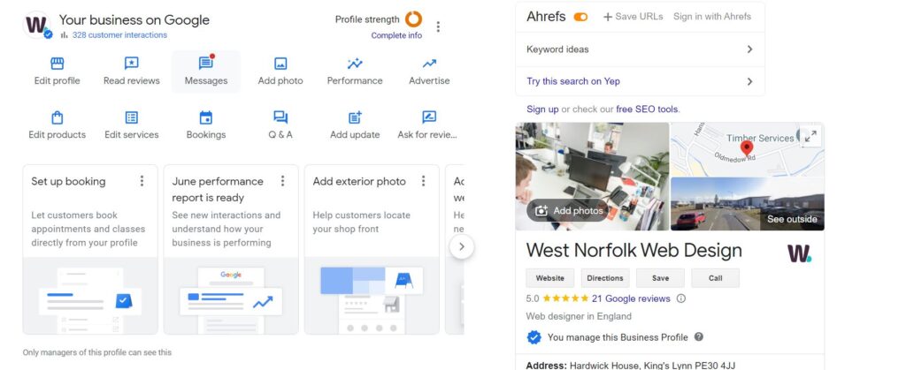Screen dimensions: 906x370
Task: Open Edit products shopping bag icon
Action: [x=58, y=117]
